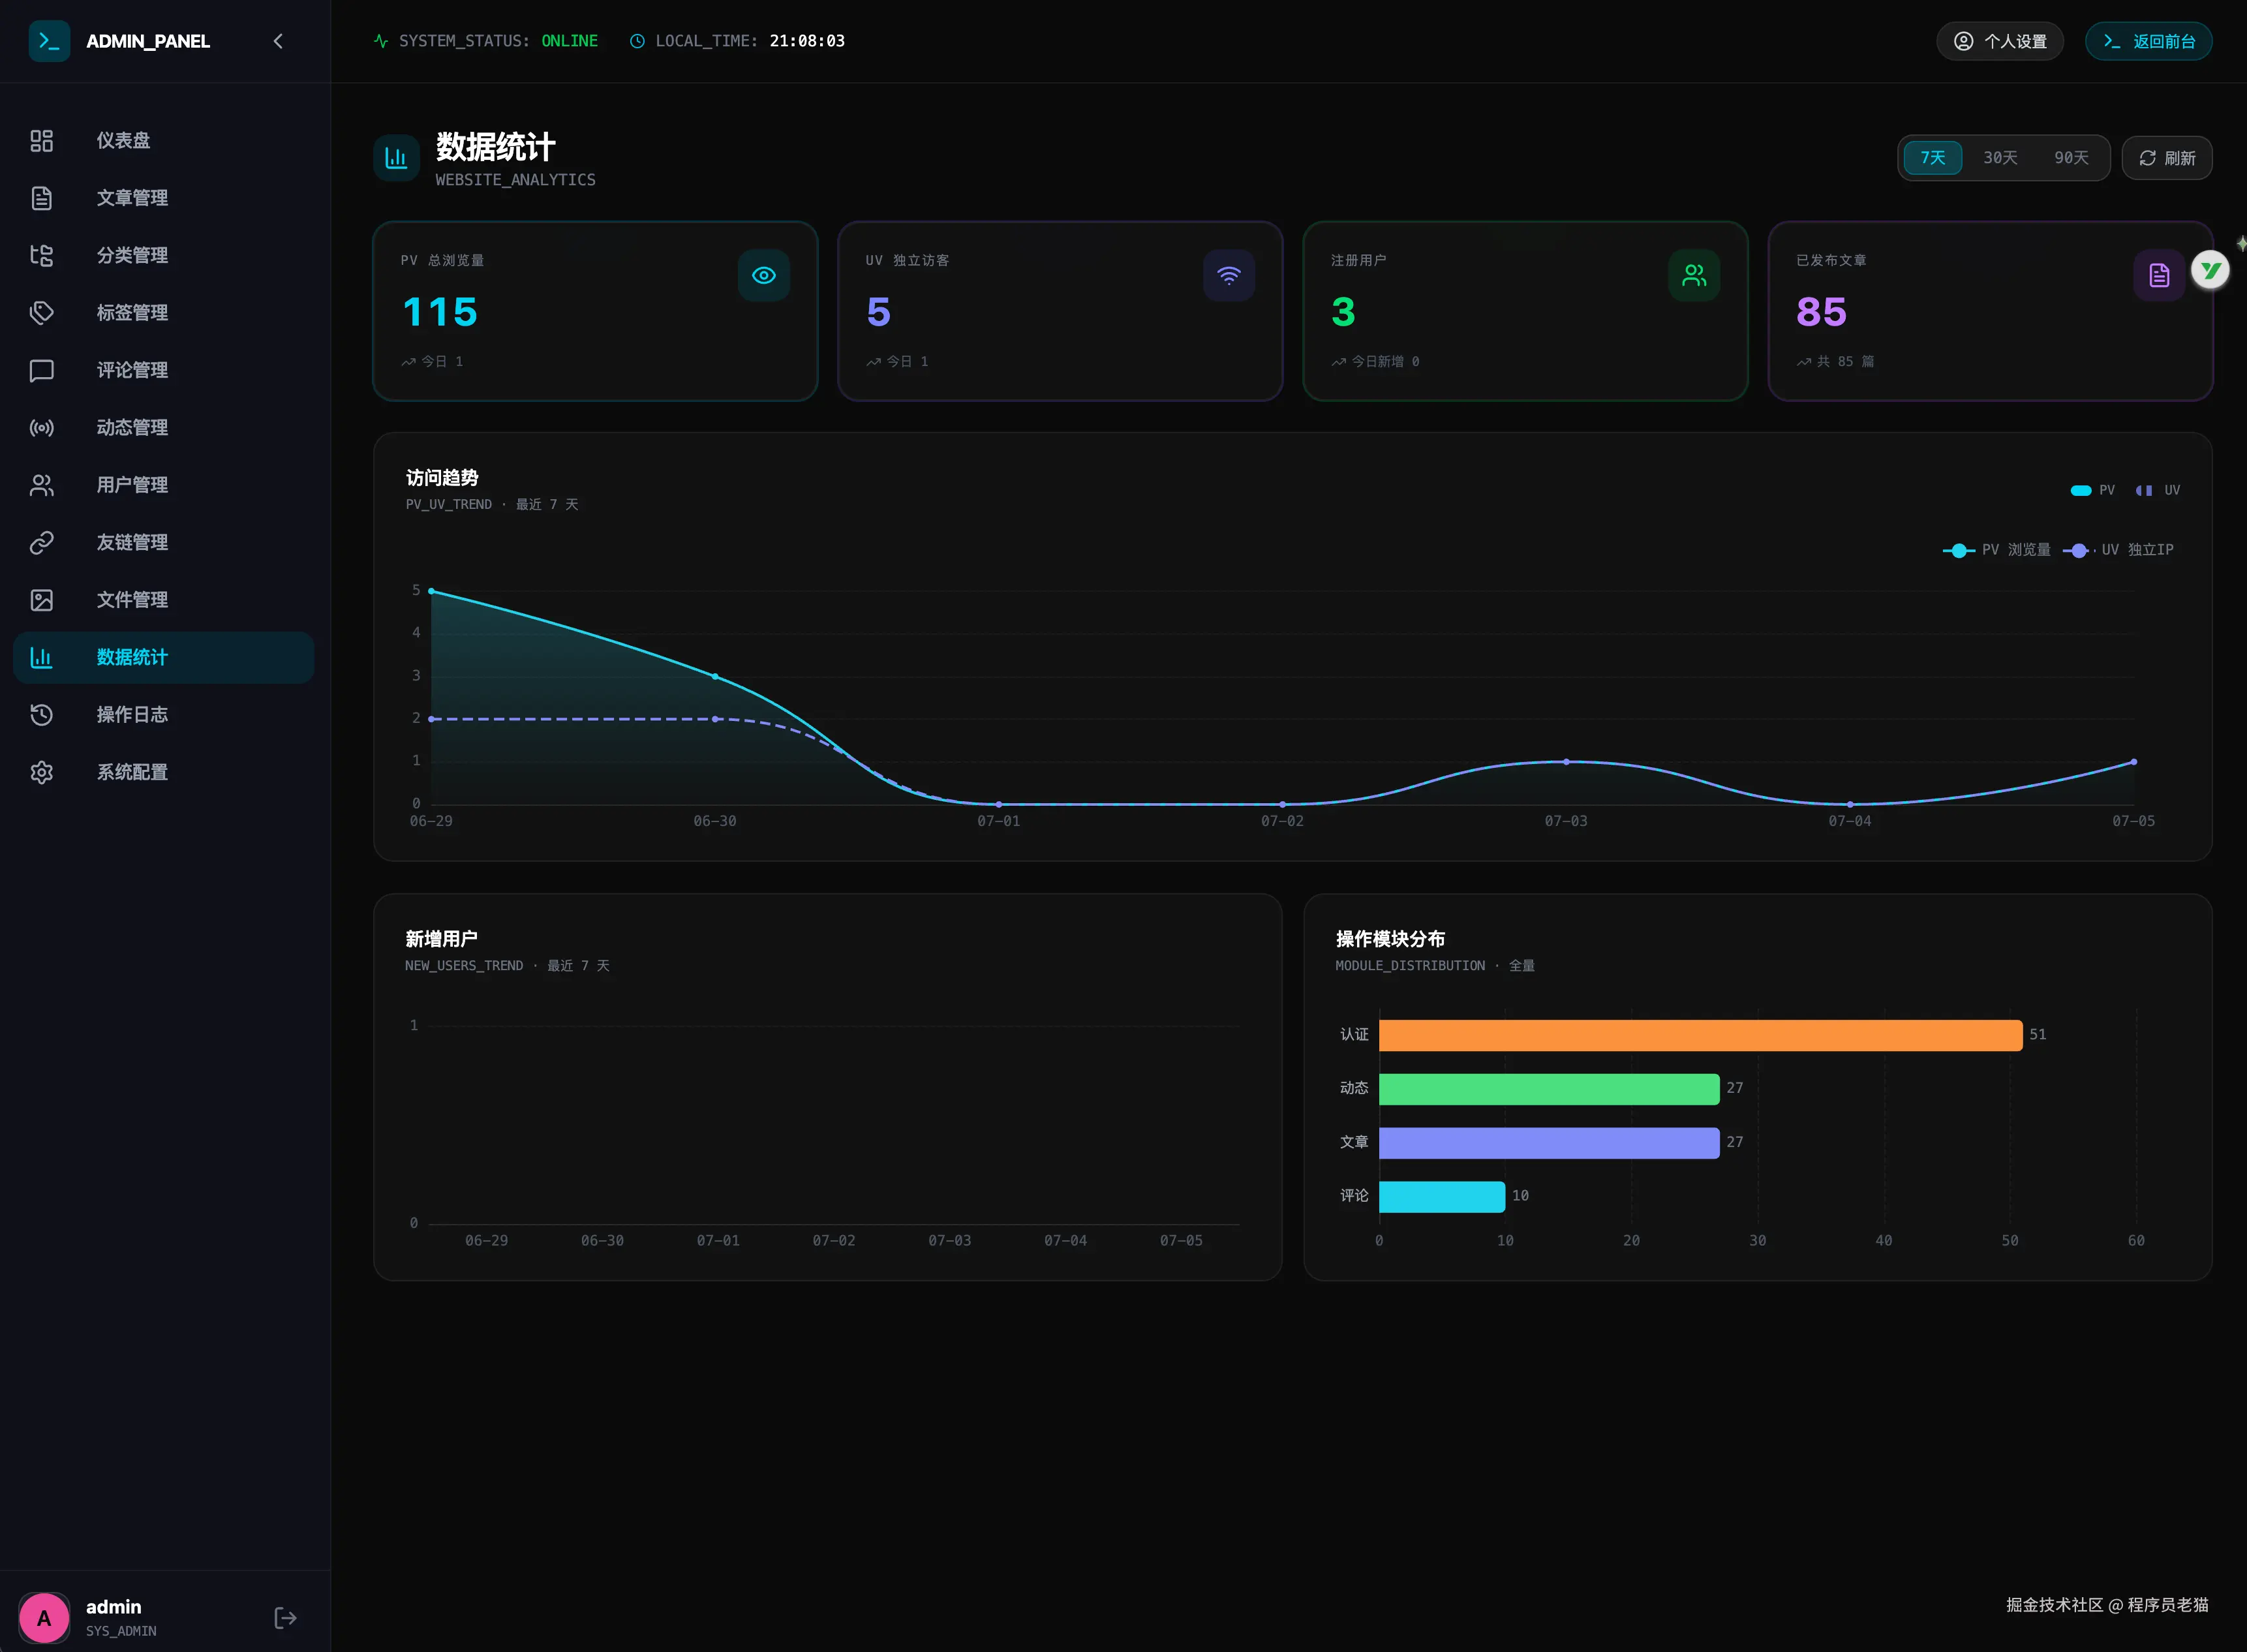Click the wifi icon on UV 独立访客 card
Viewport: 2247px width, 1652px height.
coord(1229,275)
